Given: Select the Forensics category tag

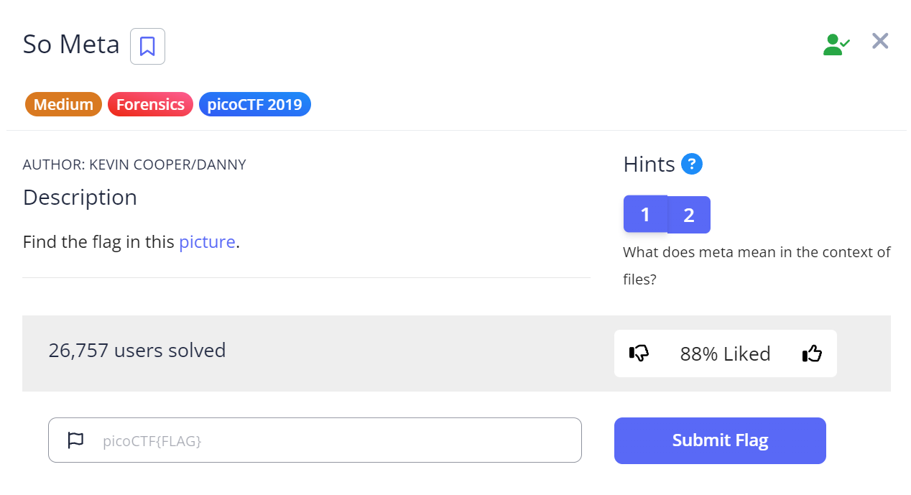Looking at the screenshot, I should (x=150, y=105).
